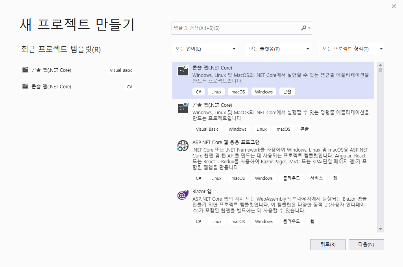Click the Windows tag of Blazor template

tap(264, 221)
